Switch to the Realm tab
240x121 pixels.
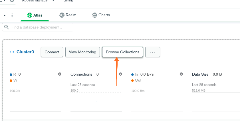tap(68, 15)
